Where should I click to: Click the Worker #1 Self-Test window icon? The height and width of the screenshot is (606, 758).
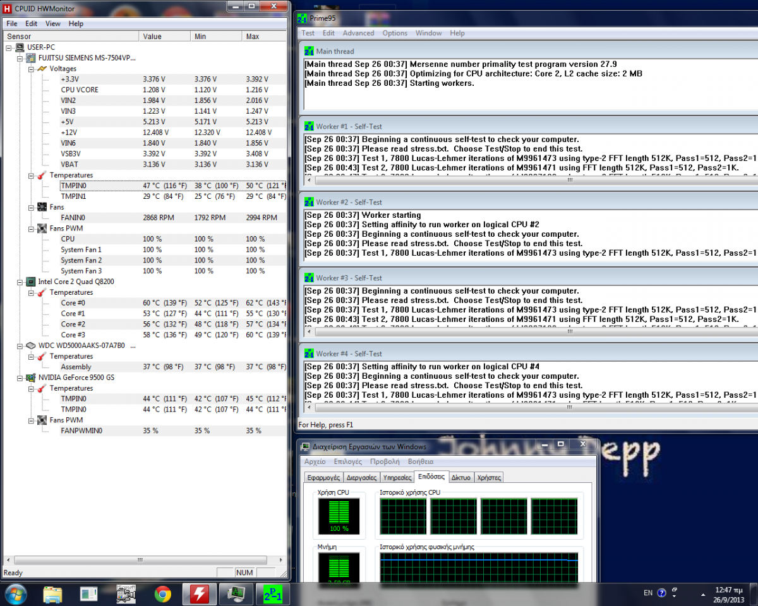(309, 126)
